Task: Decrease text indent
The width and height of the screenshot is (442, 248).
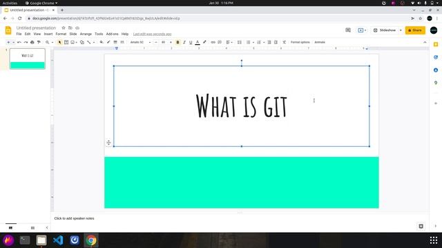Action: coord(269,42)
